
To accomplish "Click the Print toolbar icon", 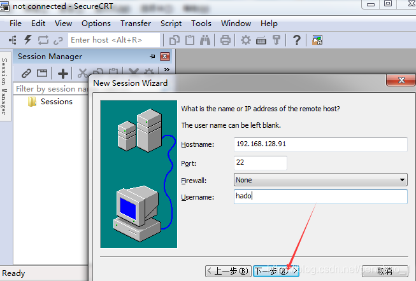I will coord(226,40).
